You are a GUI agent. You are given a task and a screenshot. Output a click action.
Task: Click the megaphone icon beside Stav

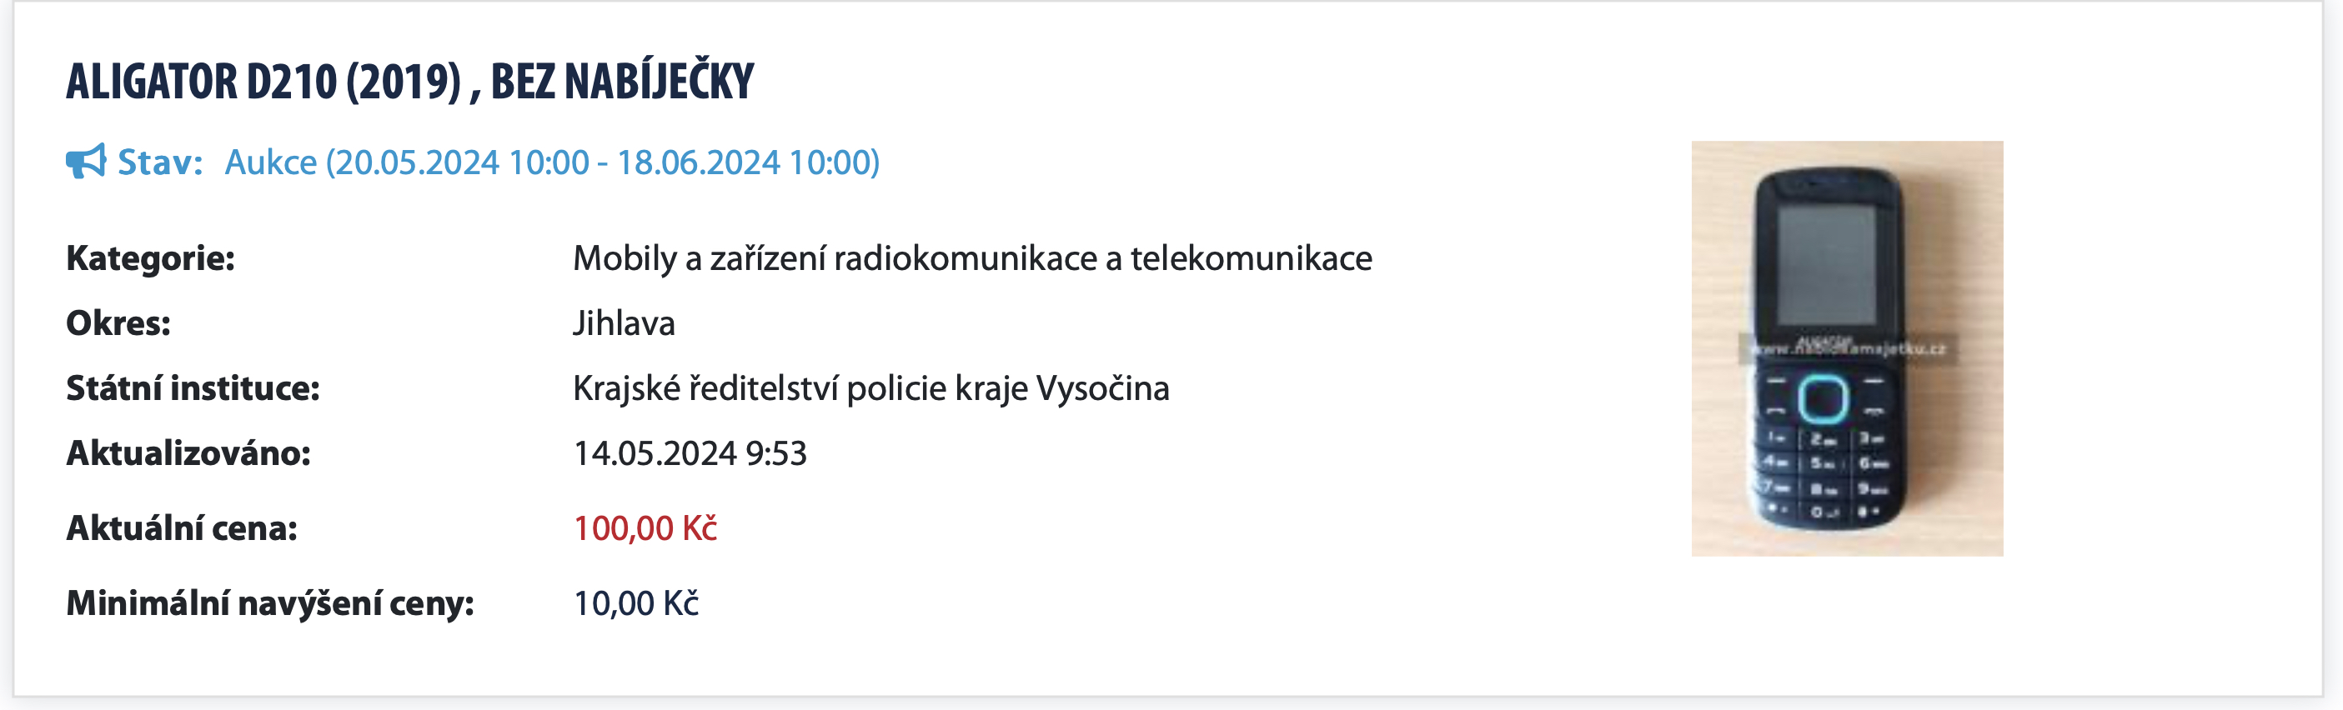pyautogui.click(x=86, y=162)
